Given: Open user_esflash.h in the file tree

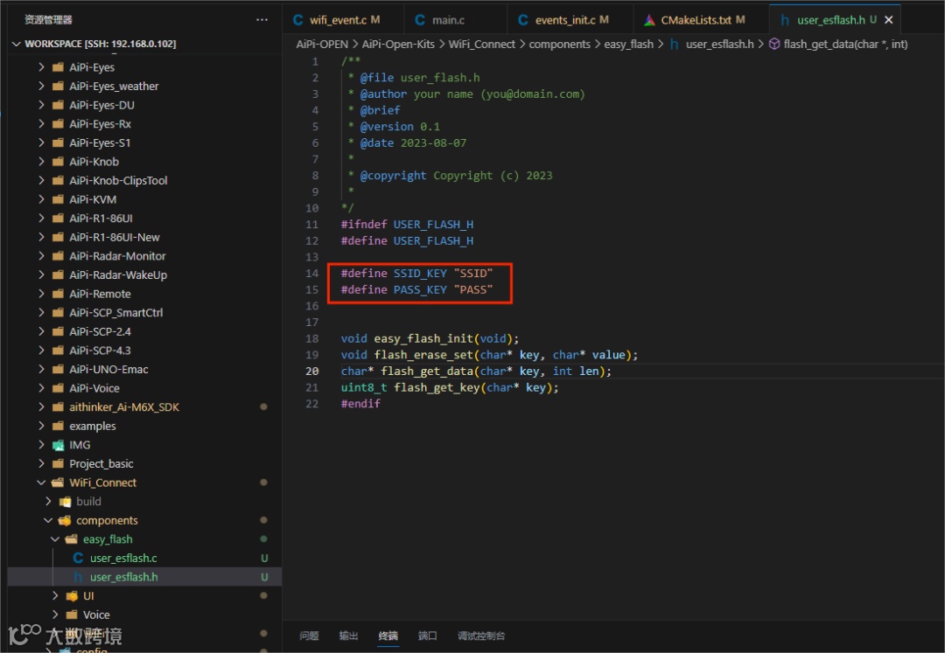Looking at the screenshot, I should [123, 577].
